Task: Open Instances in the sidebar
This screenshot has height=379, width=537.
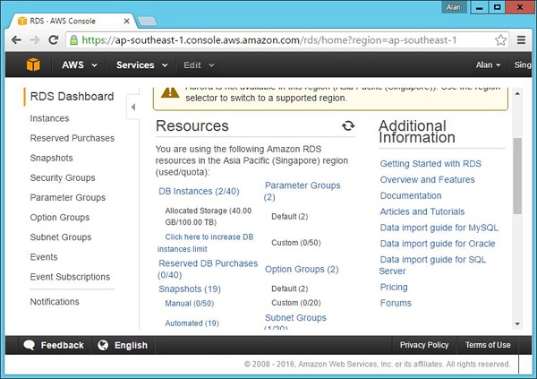Action: pyautogui.click(x=49, y=118)
